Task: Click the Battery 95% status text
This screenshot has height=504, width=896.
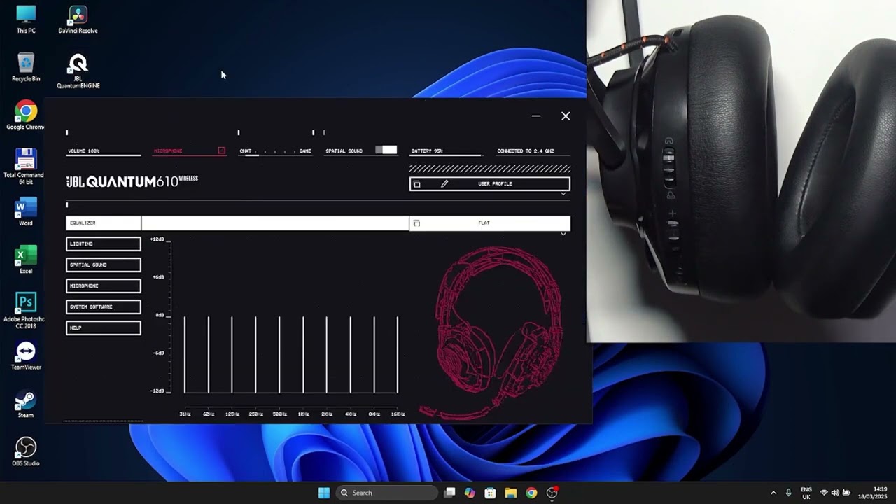Action: (x=427, y=151)
